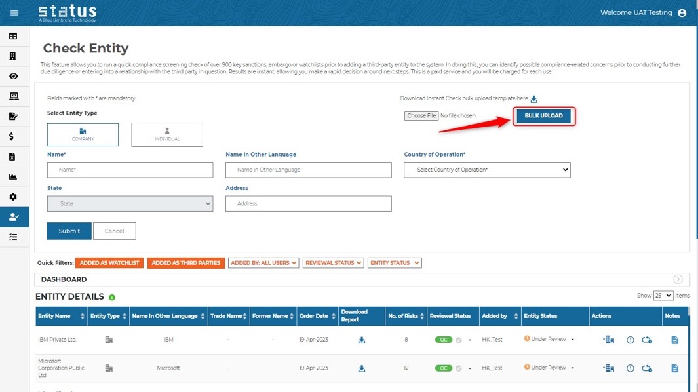Image resolution: width=698 pixels, height=392 pixels.
Task: Click the eye icon in the left sidebar
Action: 13,77
